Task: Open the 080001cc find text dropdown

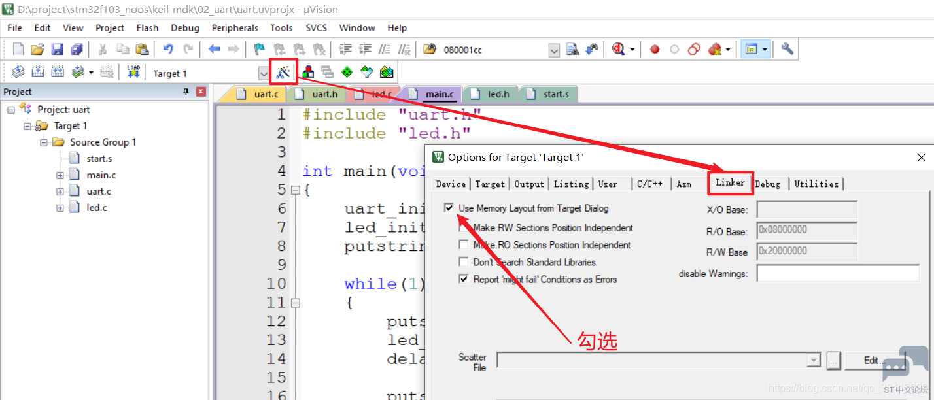Action: [x=555, y=50]
